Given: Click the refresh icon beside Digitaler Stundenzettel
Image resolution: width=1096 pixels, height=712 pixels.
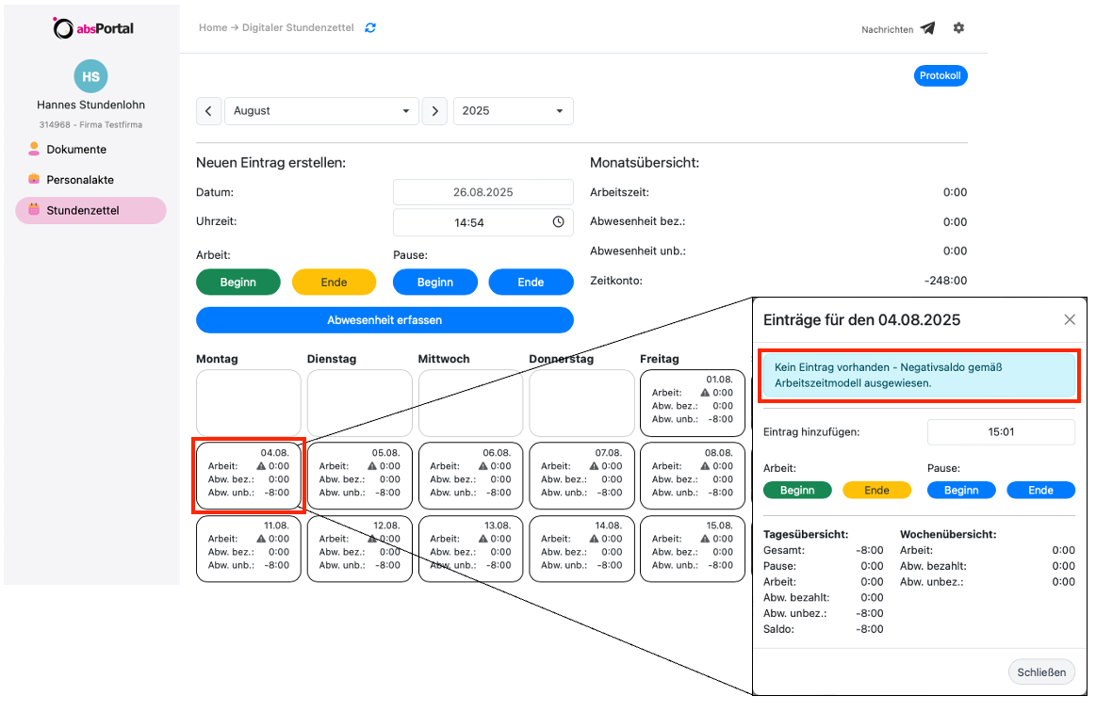Looking at the screenshot, I should 370,28.
